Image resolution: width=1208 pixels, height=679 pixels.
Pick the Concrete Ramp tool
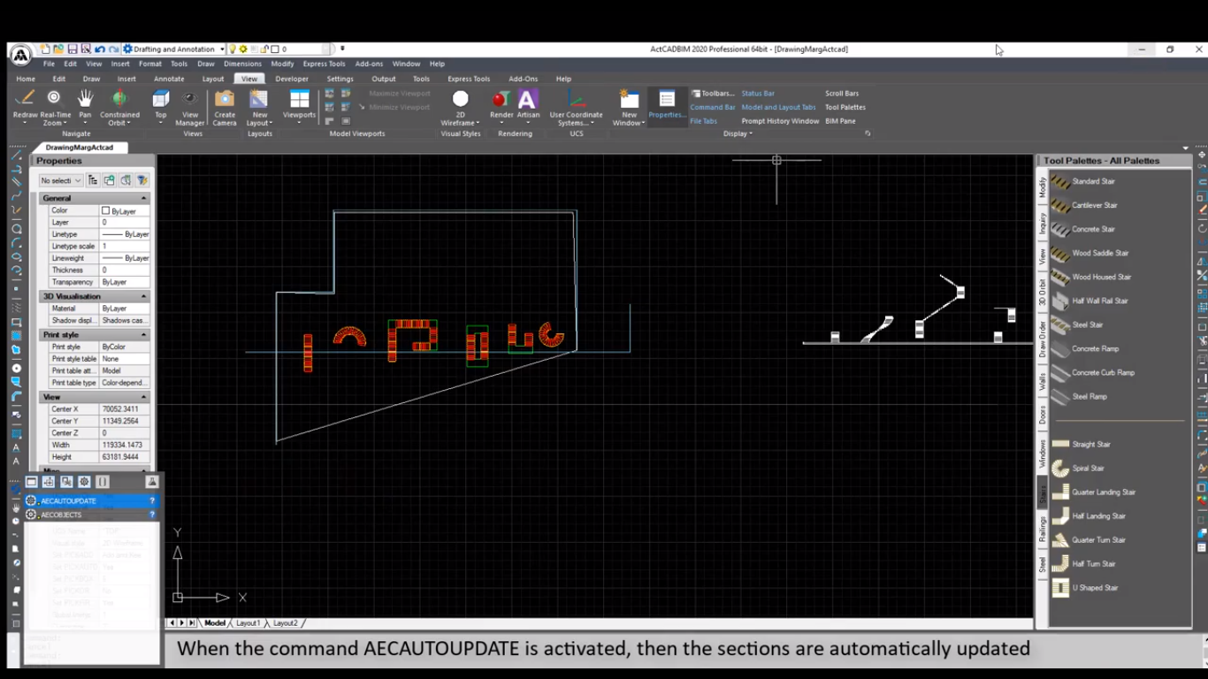1086,348
